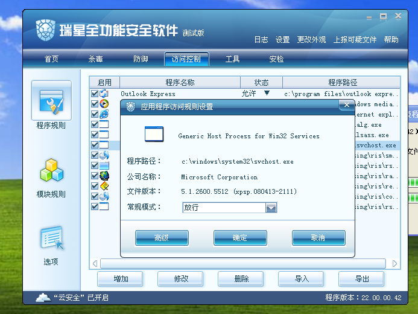
Task: Click the Microsoft Corporation company text
Action: click(220, 177)
